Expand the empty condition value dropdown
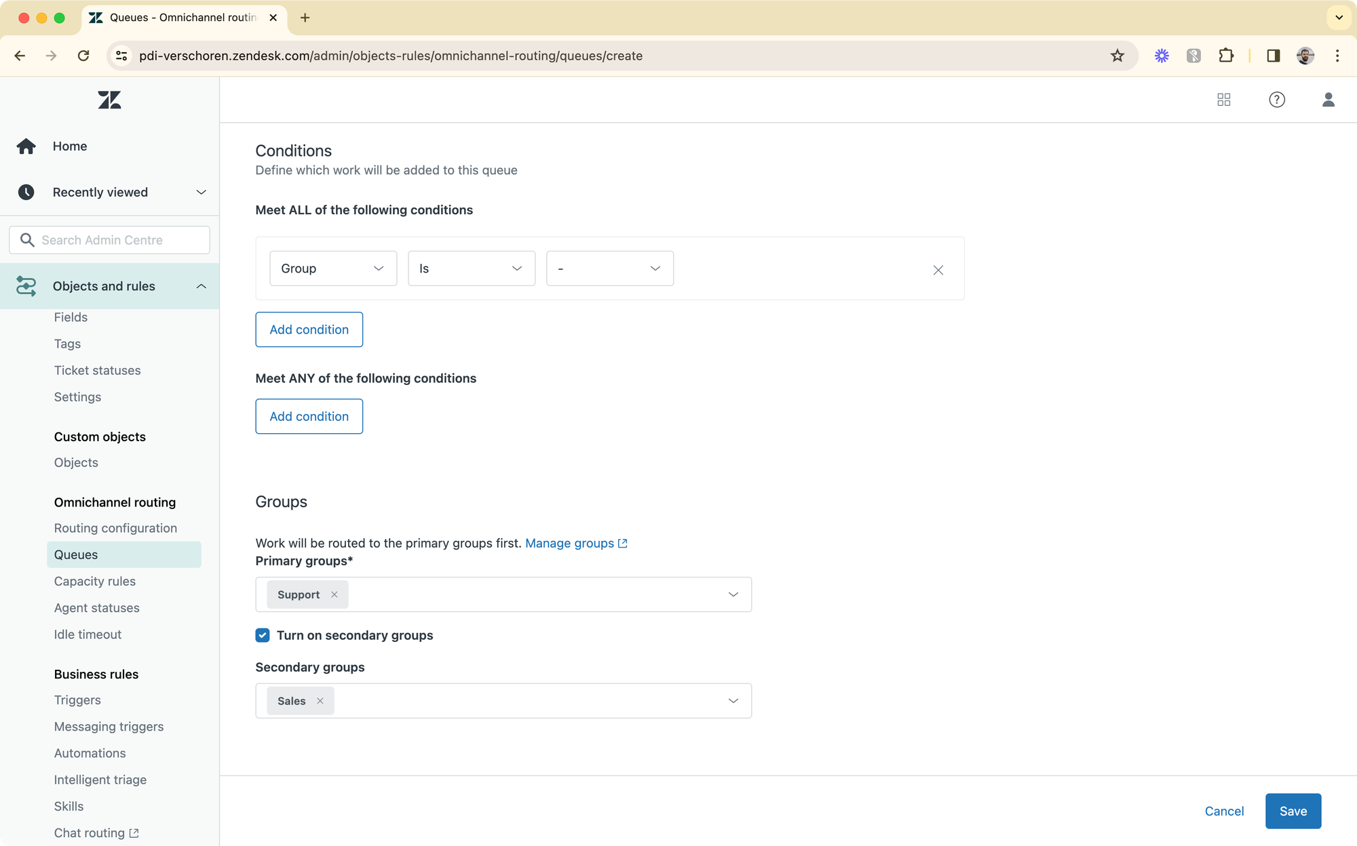Image resolution: width=1357 pixels, height=846 pixels. [609, 268]
